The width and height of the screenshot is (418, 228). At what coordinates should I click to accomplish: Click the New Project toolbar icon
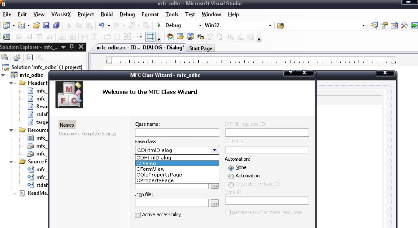point(7,25)
